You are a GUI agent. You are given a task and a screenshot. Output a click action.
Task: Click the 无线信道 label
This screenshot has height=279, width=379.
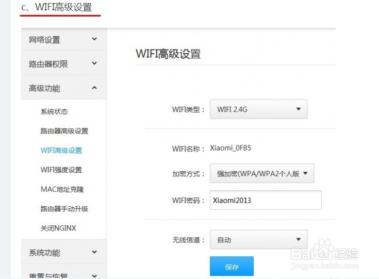click(x=188, y=240)
